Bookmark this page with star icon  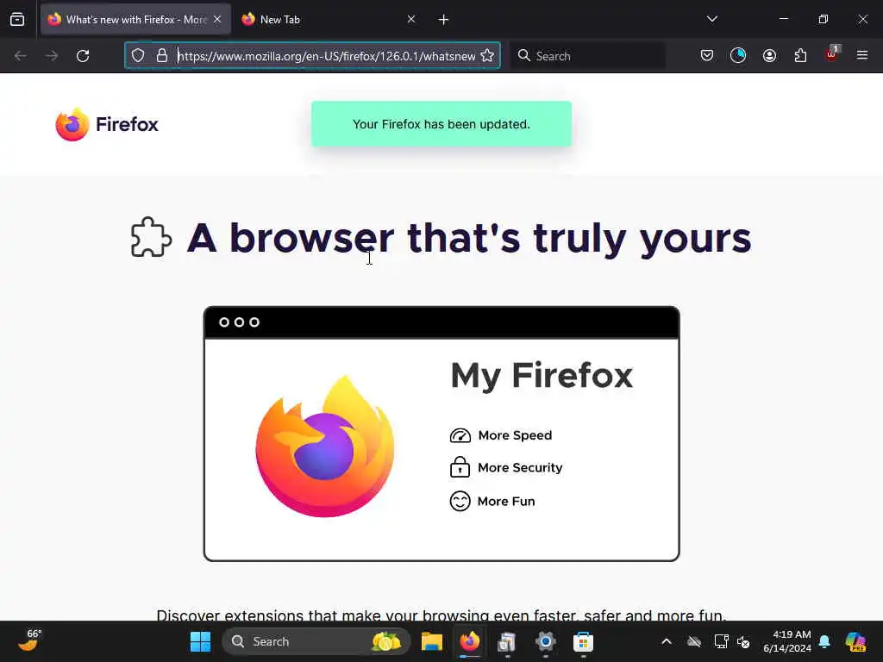[488, 55]
